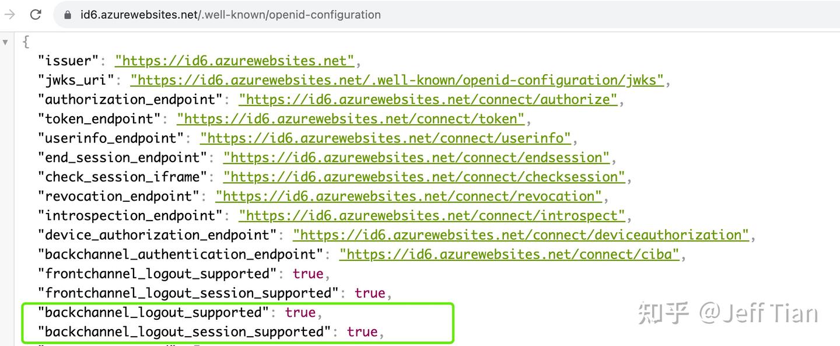
Task: Click the frontchannel_logout_session_supported key
Action: [x=188, y=293]
